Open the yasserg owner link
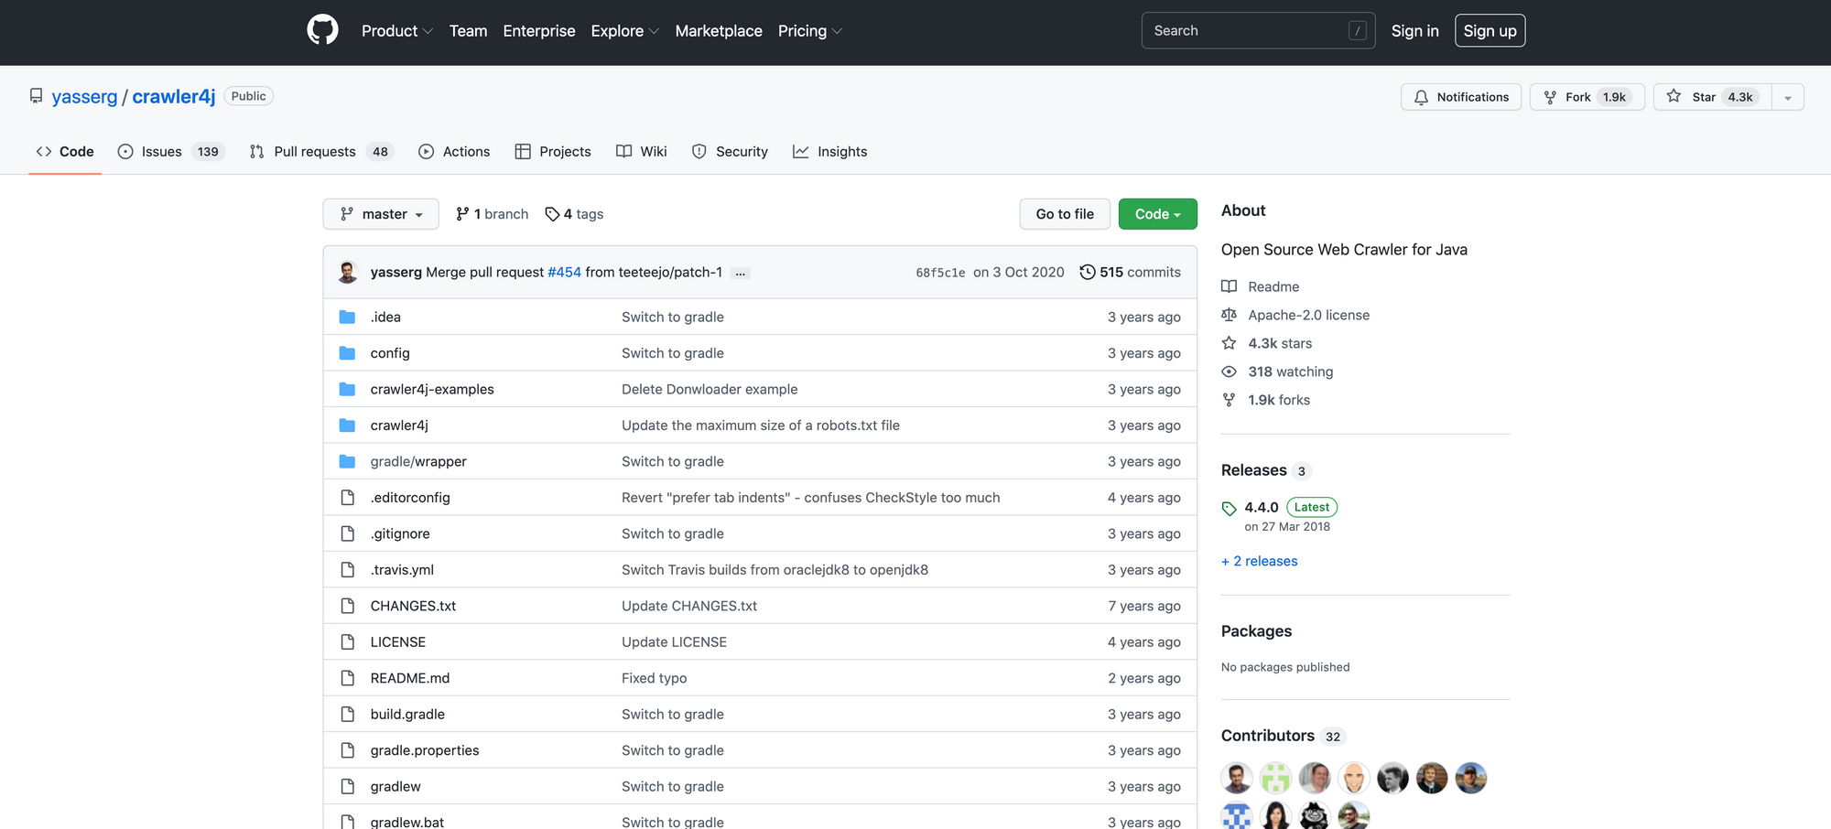The image size is (1831, 829). (84, 96)
